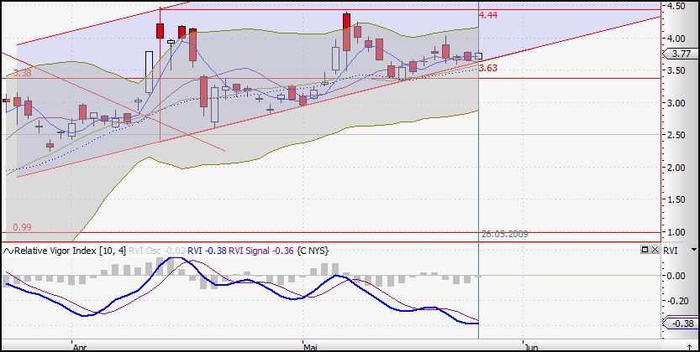Click the 0.00 RVI axis label
The width and height of the screenshot is (700, 352).
coord(676,276)
